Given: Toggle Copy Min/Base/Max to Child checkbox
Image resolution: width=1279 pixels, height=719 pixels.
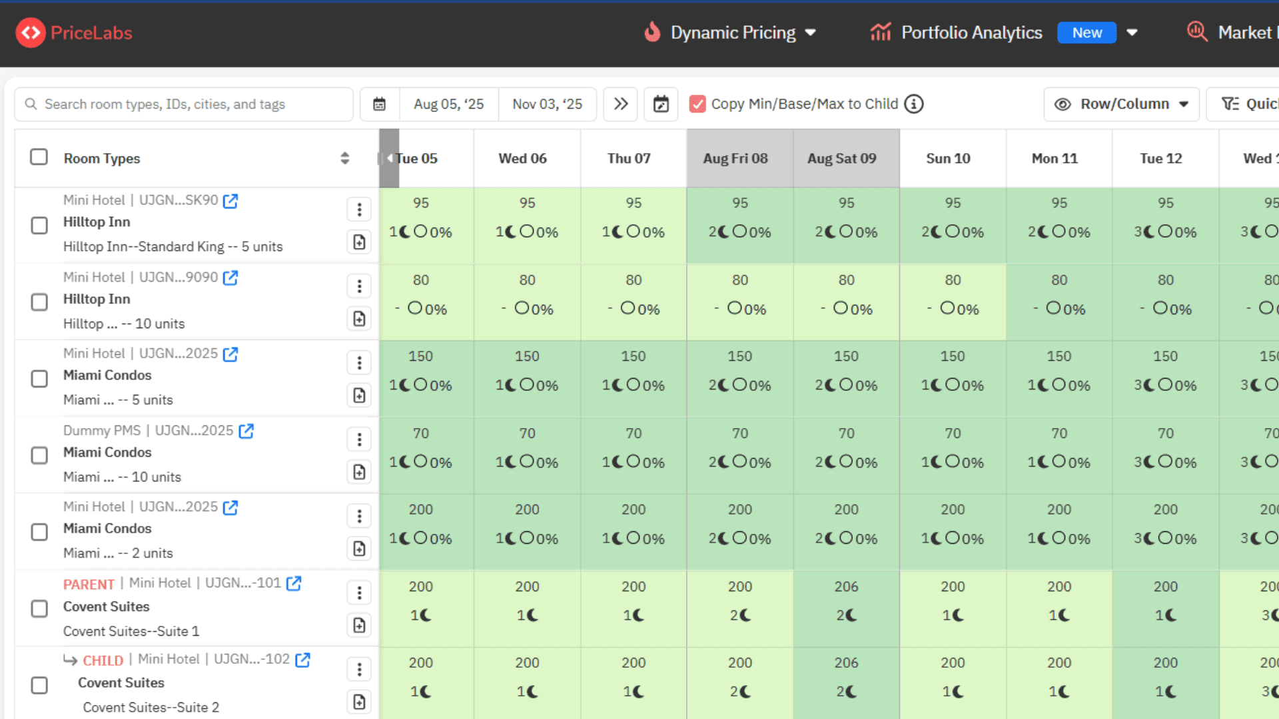Looking at the screenshot, I should pos(697,104).
